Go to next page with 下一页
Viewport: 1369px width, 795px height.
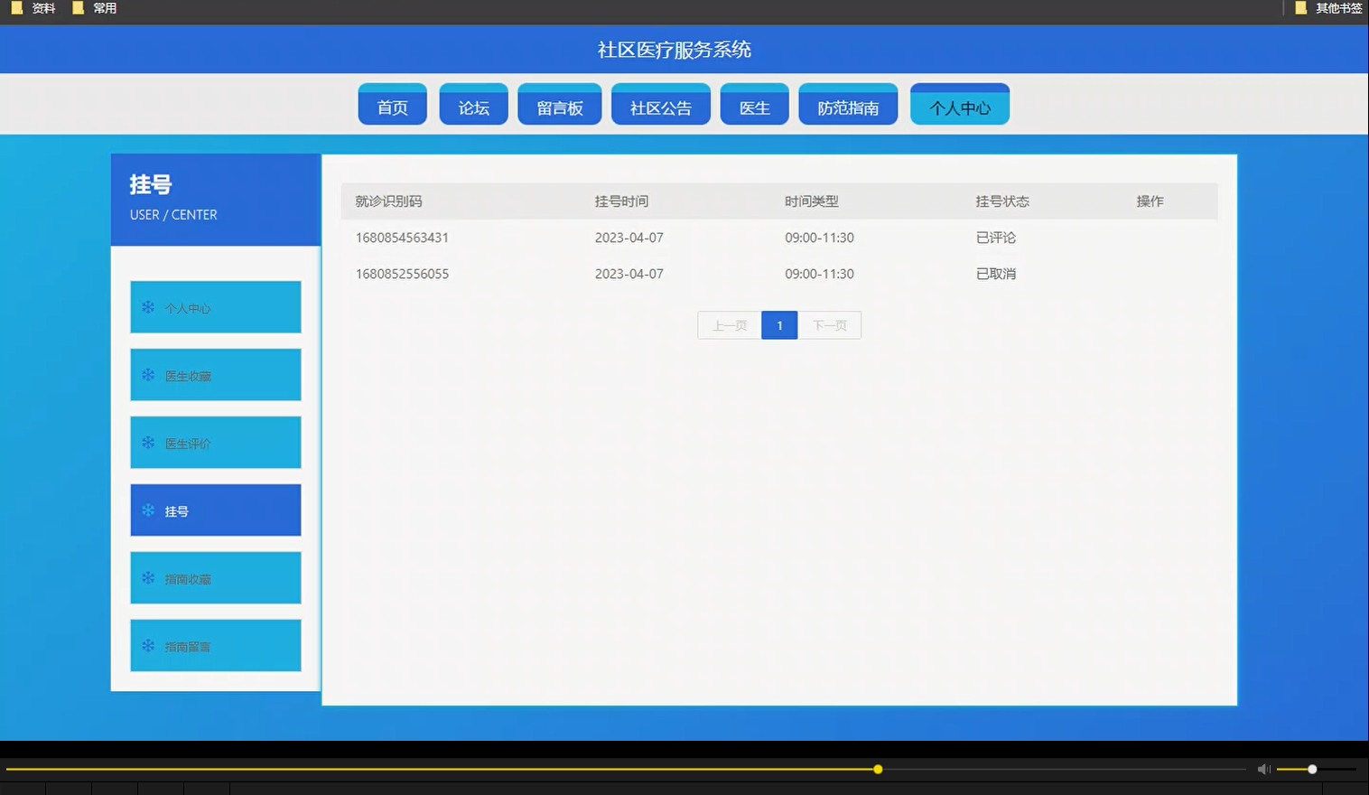point(829,325)
